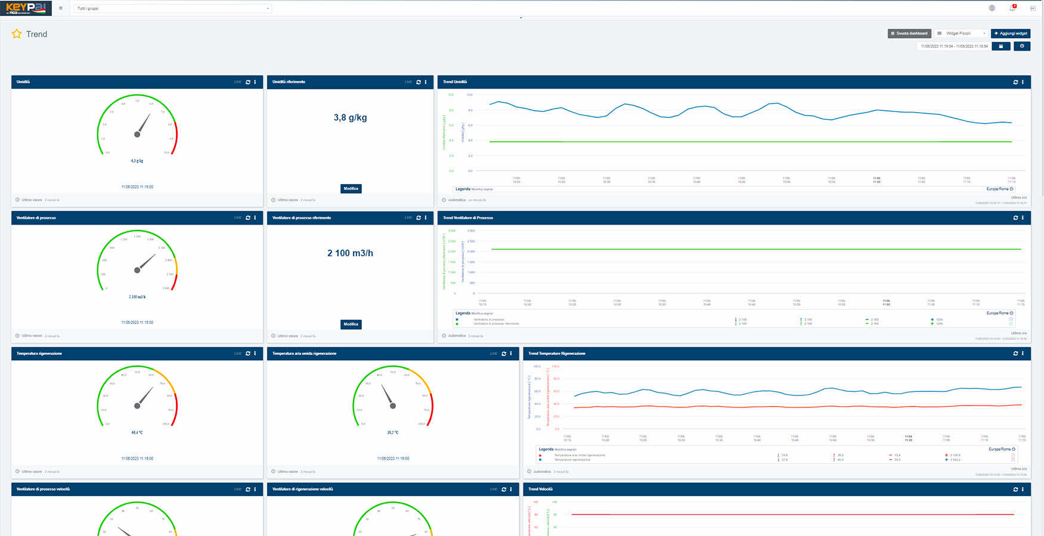Toggle LIVE on the Umidità widget

pos(238,82)
